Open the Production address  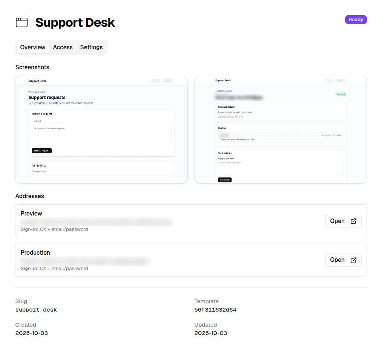click(x=343, y=260)
